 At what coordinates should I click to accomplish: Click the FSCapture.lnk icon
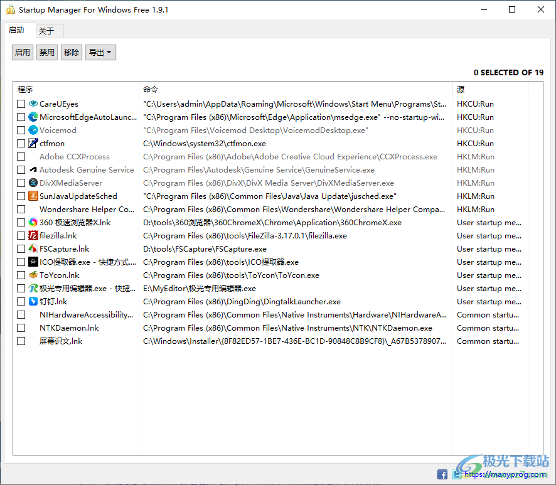coord(33,248)
